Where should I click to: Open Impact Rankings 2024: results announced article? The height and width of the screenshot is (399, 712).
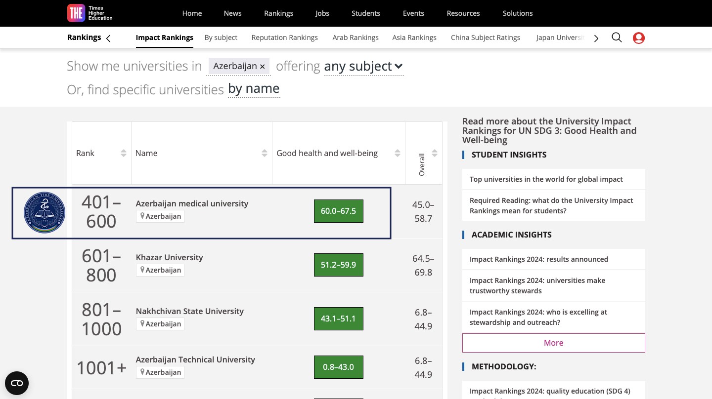[538, 259]
